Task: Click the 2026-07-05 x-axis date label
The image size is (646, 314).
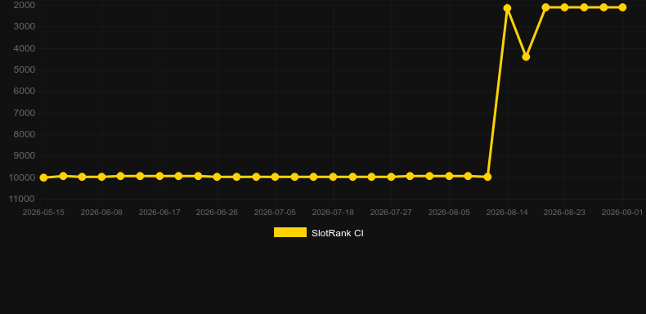Action: click(x=275, y=213)
